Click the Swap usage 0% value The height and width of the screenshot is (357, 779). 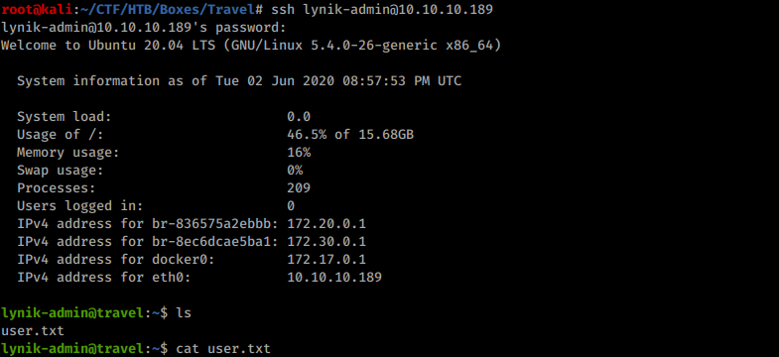pyautogui.click(x=295, y=171)
